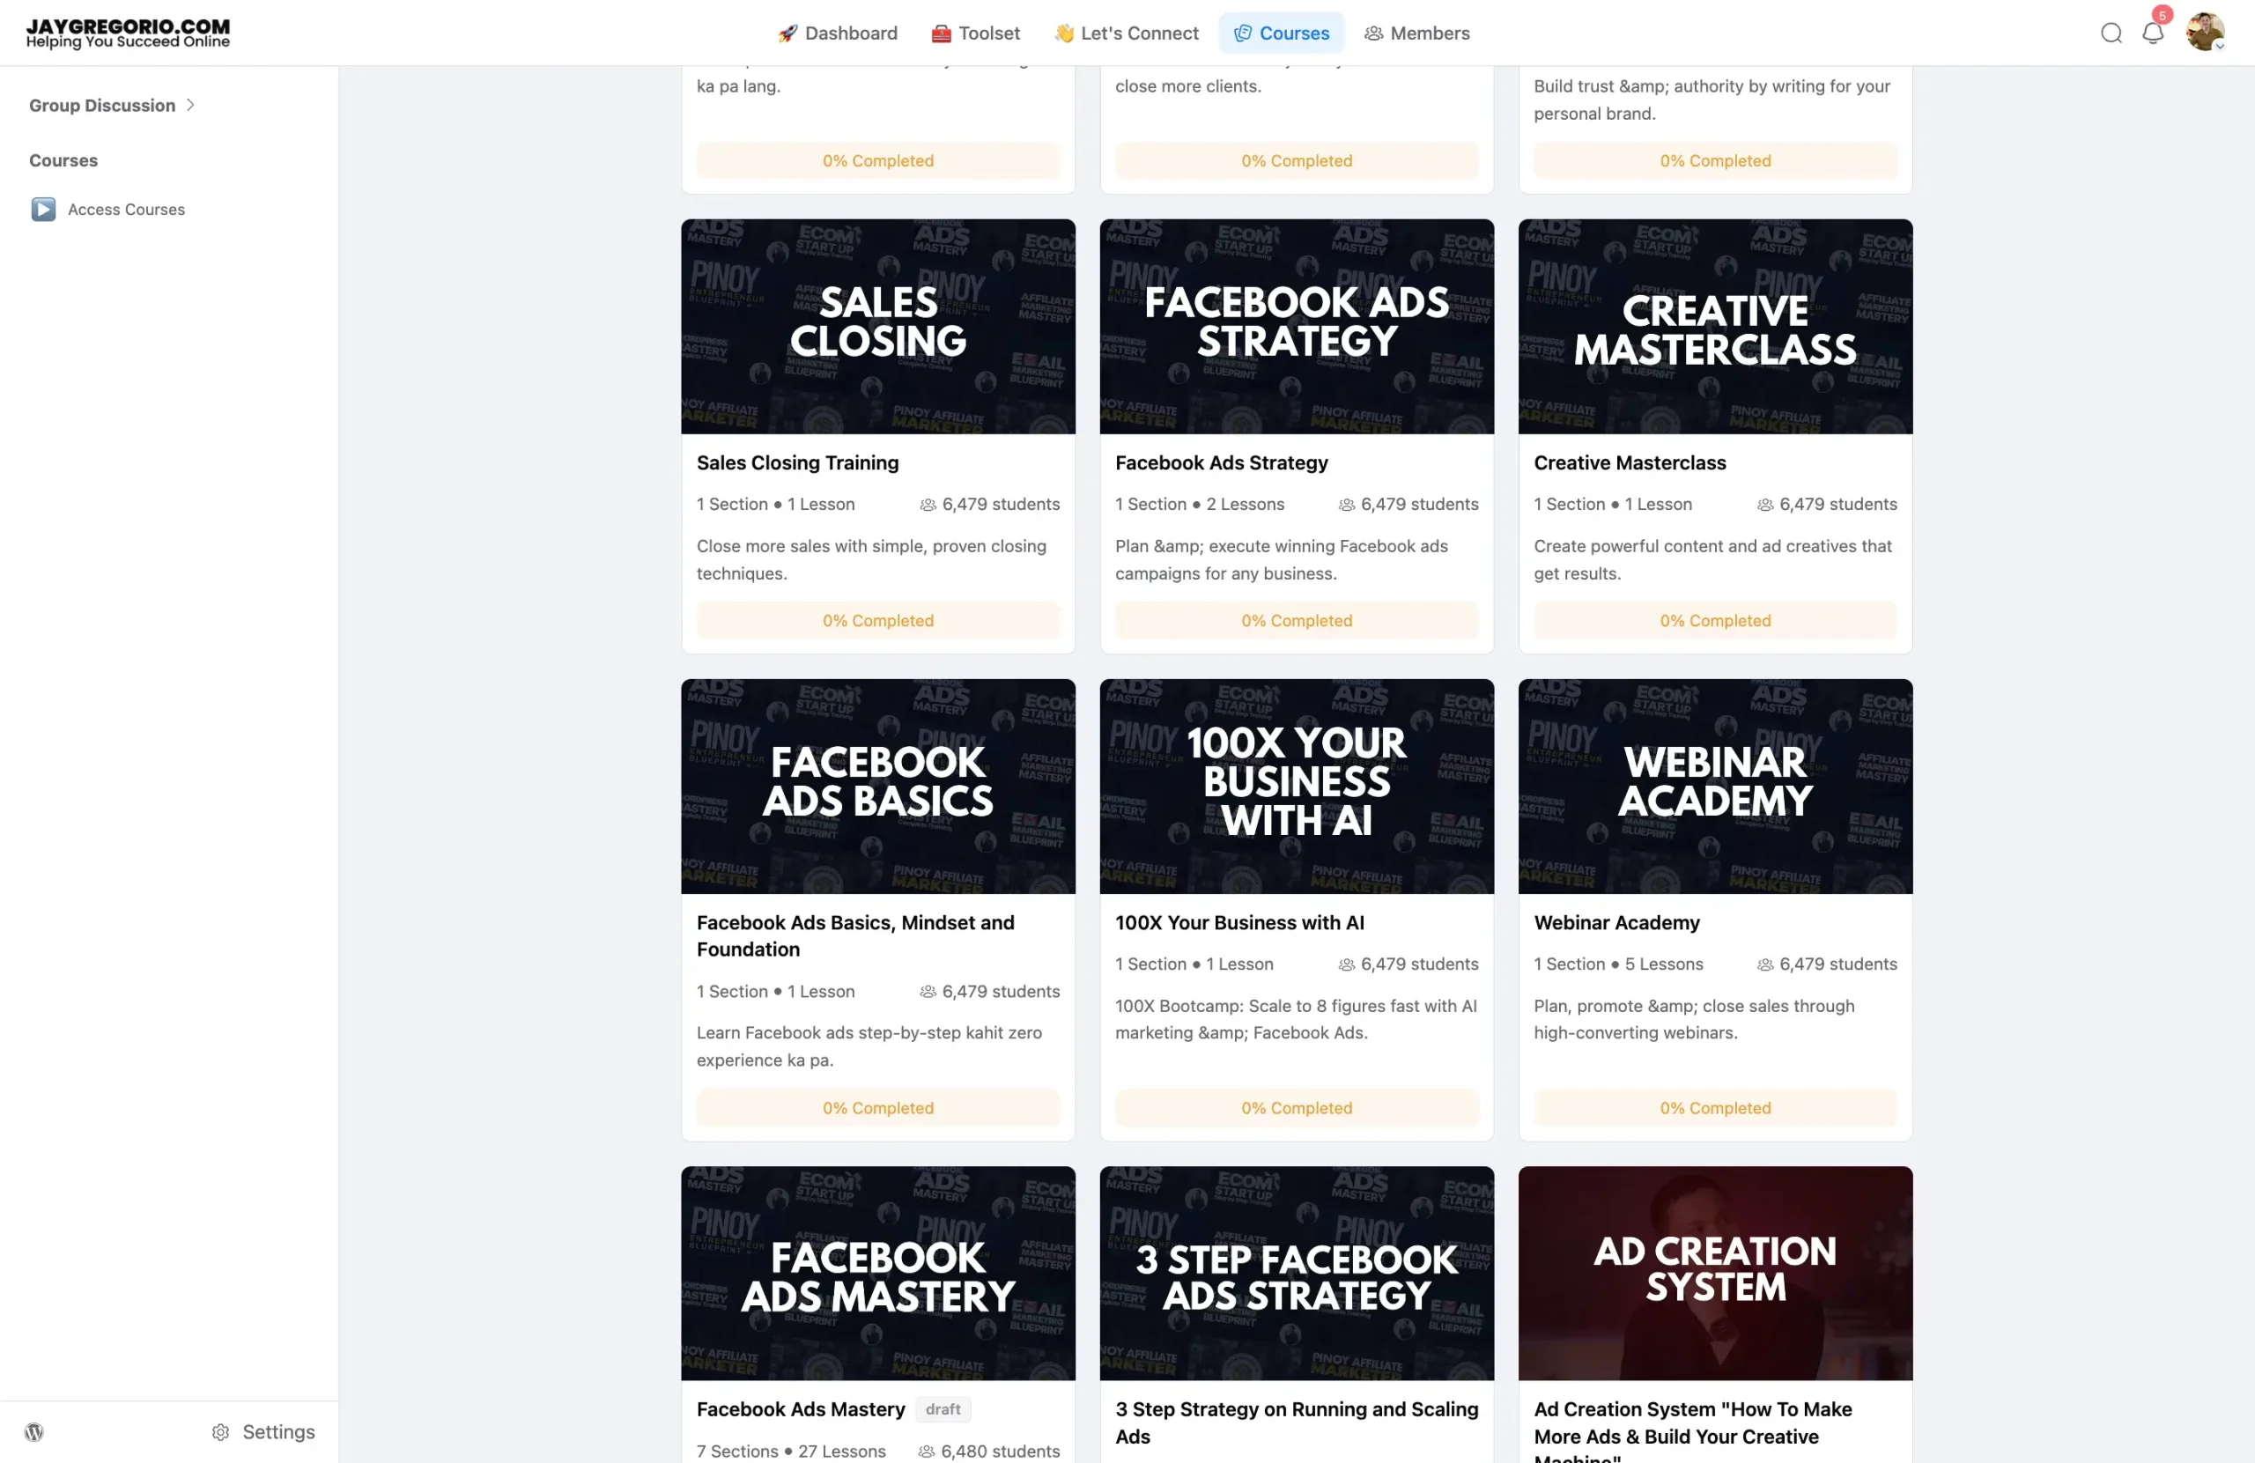The width and height of the screenshot is (2255, 1463).
Task: Open the search magnifier icon
Action: tap(2111, 33)
